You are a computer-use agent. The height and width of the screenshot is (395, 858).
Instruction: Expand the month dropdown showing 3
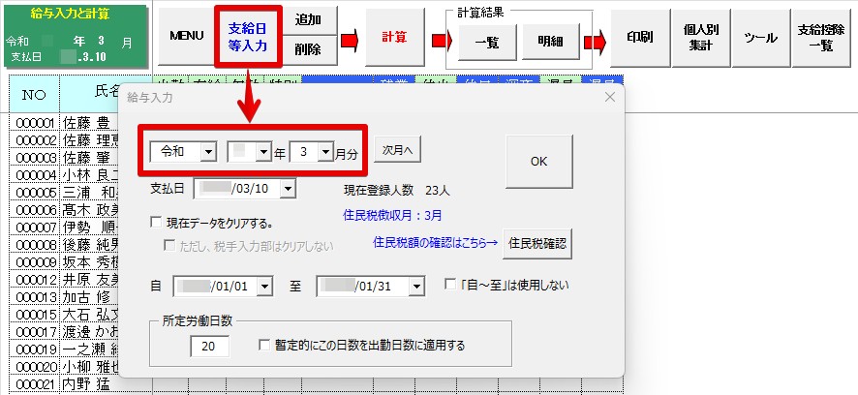pos(325,152)
